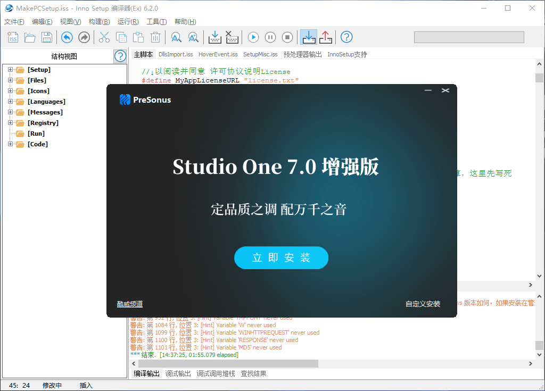The height and width of the screenshot is (391, 545).
Task: Switch to the SetupMisc.iss tab
Action: (x=260, y=55)
